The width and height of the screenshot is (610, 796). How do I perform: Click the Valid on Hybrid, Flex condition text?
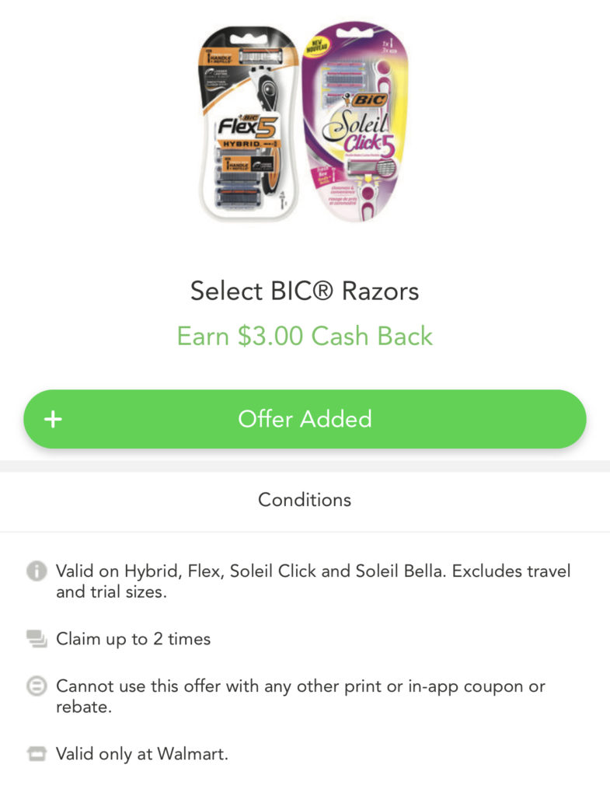tap(313, 581)
